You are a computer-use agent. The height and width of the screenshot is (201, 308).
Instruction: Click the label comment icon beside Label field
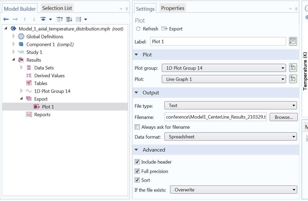click(293, 42)
